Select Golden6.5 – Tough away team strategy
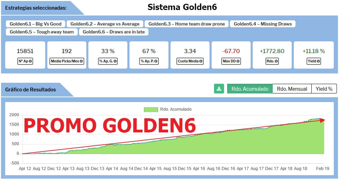This screenshot has height=180, width=339. tap(42, 32)
